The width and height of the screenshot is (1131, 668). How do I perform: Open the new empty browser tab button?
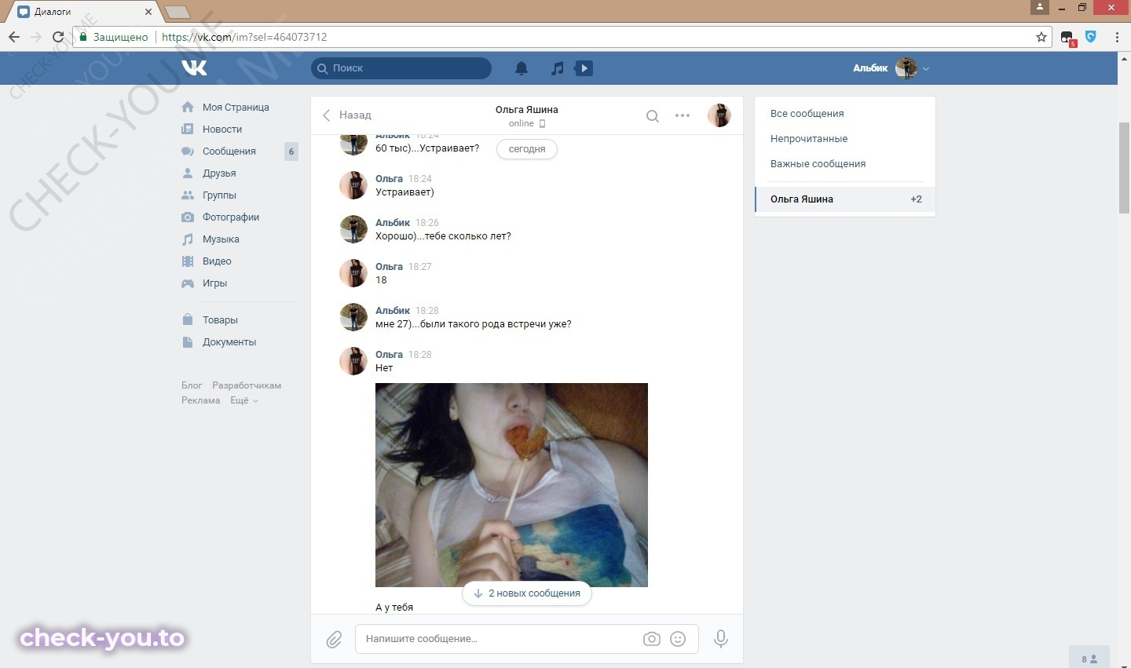click(x=177, y=12)
